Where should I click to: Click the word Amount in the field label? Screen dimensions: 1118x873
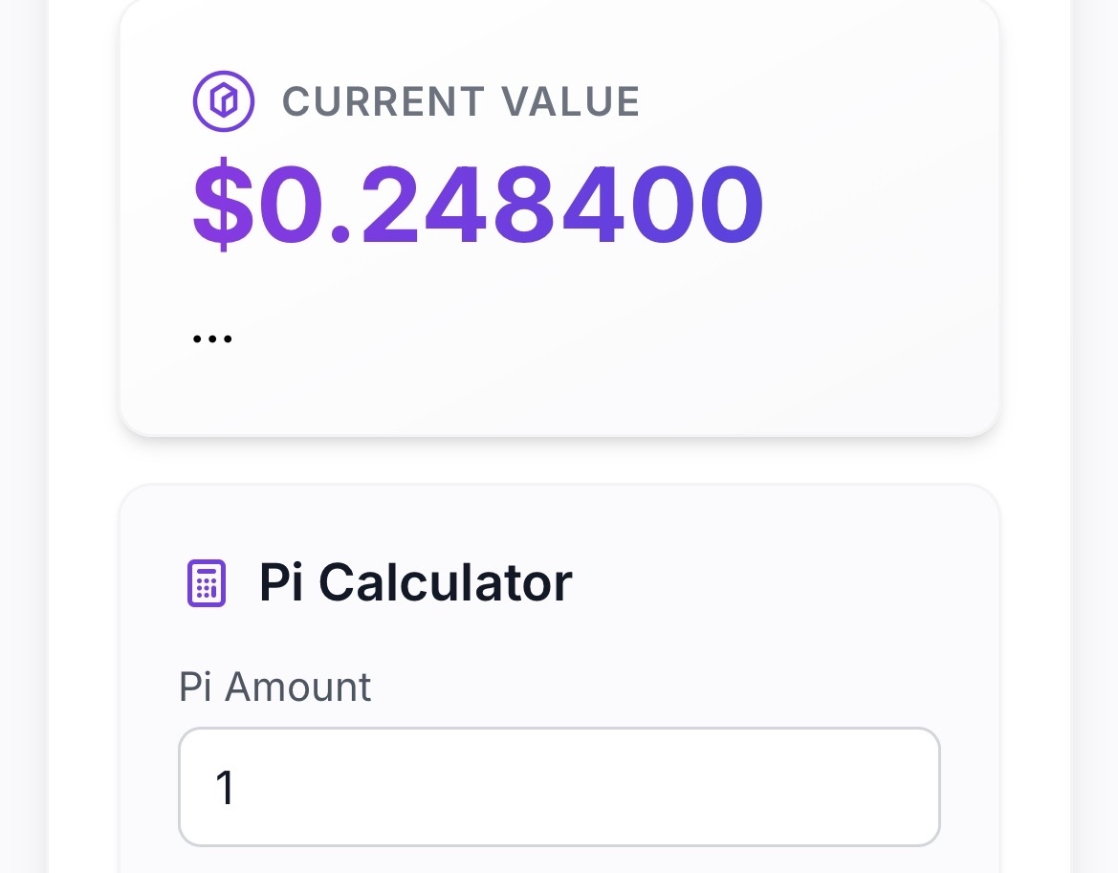click(297, 687)
